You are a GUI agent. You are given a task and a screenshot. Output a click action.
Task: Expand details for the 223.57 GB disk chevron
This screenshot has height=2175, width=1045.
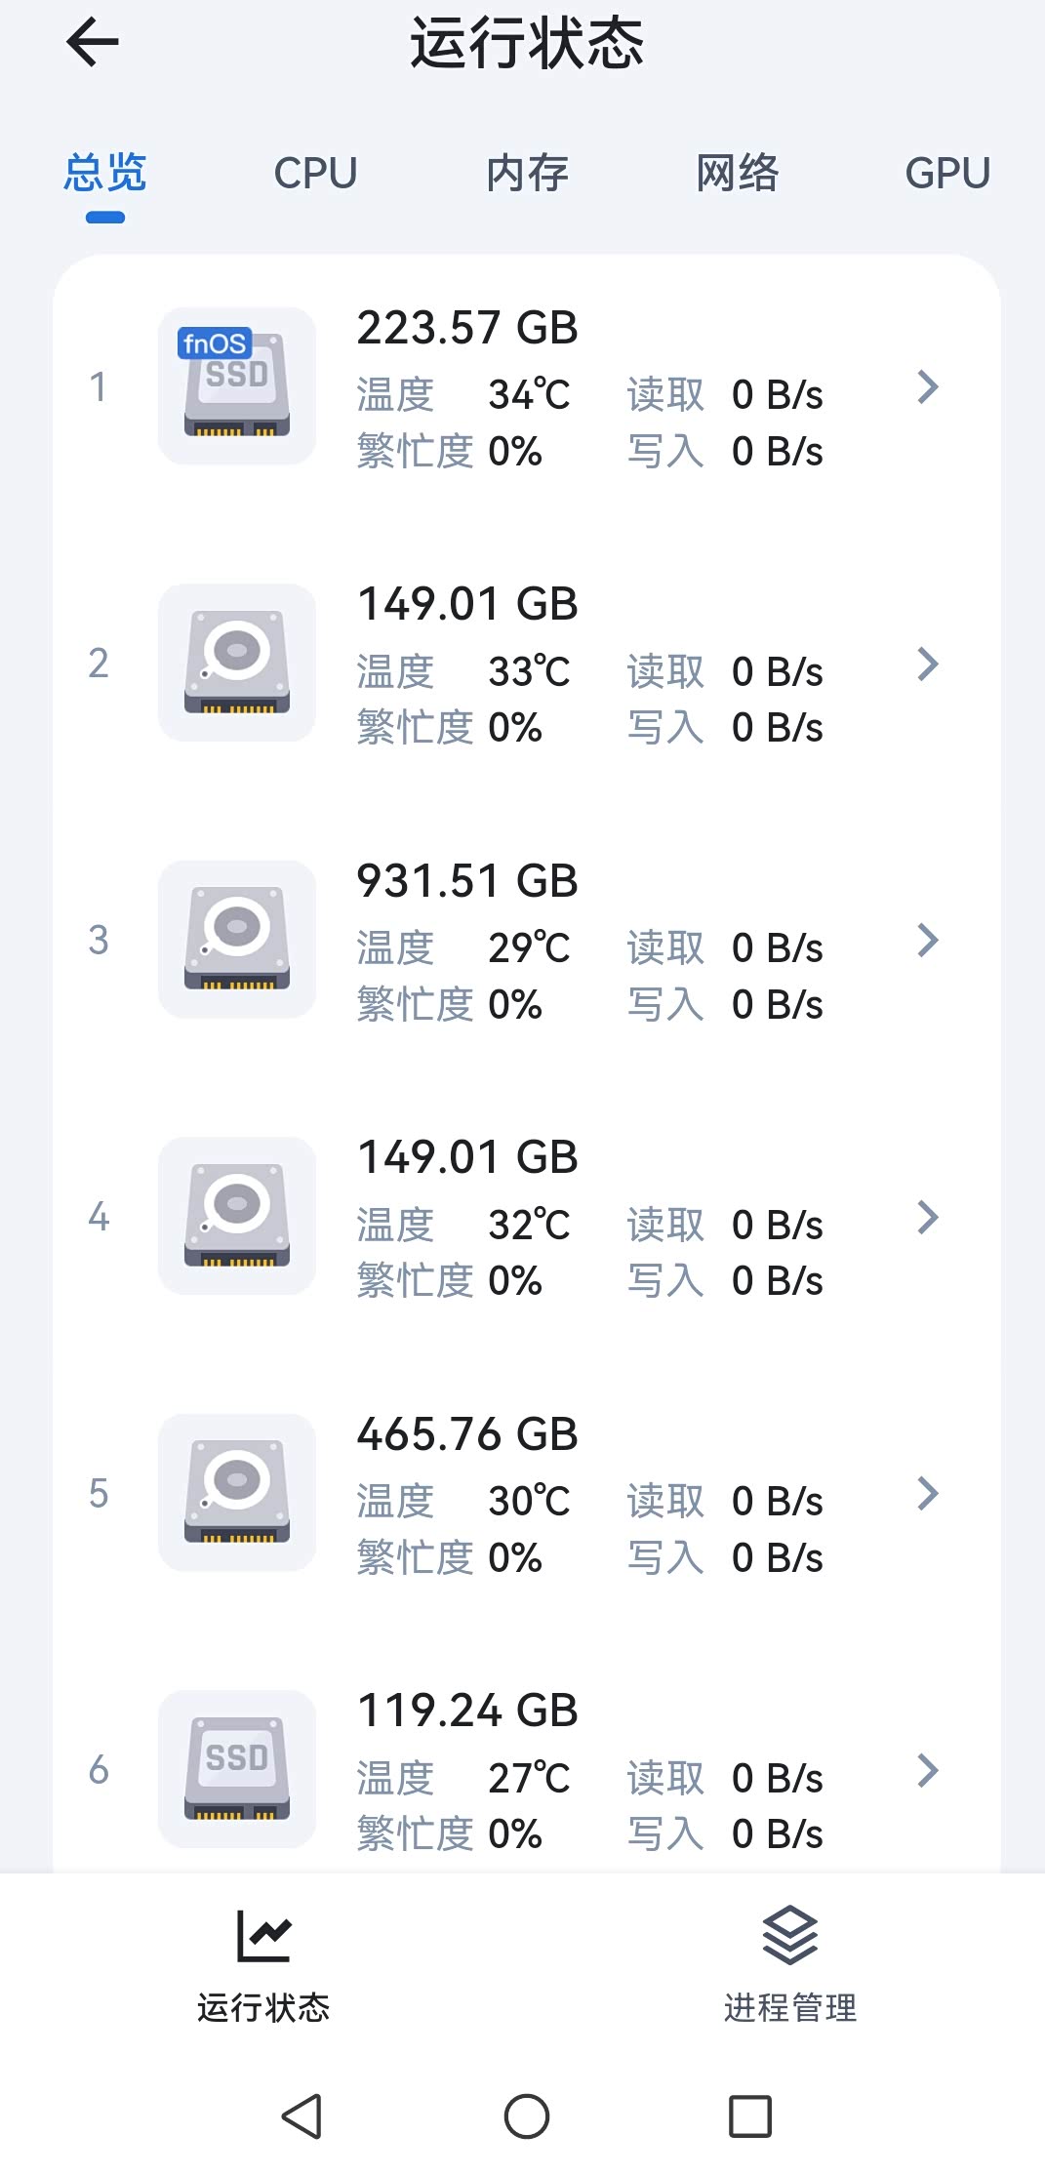point(928,387)
